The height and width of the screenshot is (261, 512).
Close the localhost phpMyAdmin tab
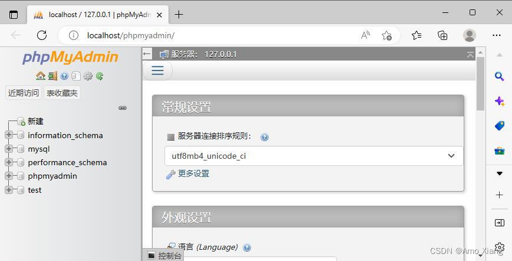coord(159,15)
